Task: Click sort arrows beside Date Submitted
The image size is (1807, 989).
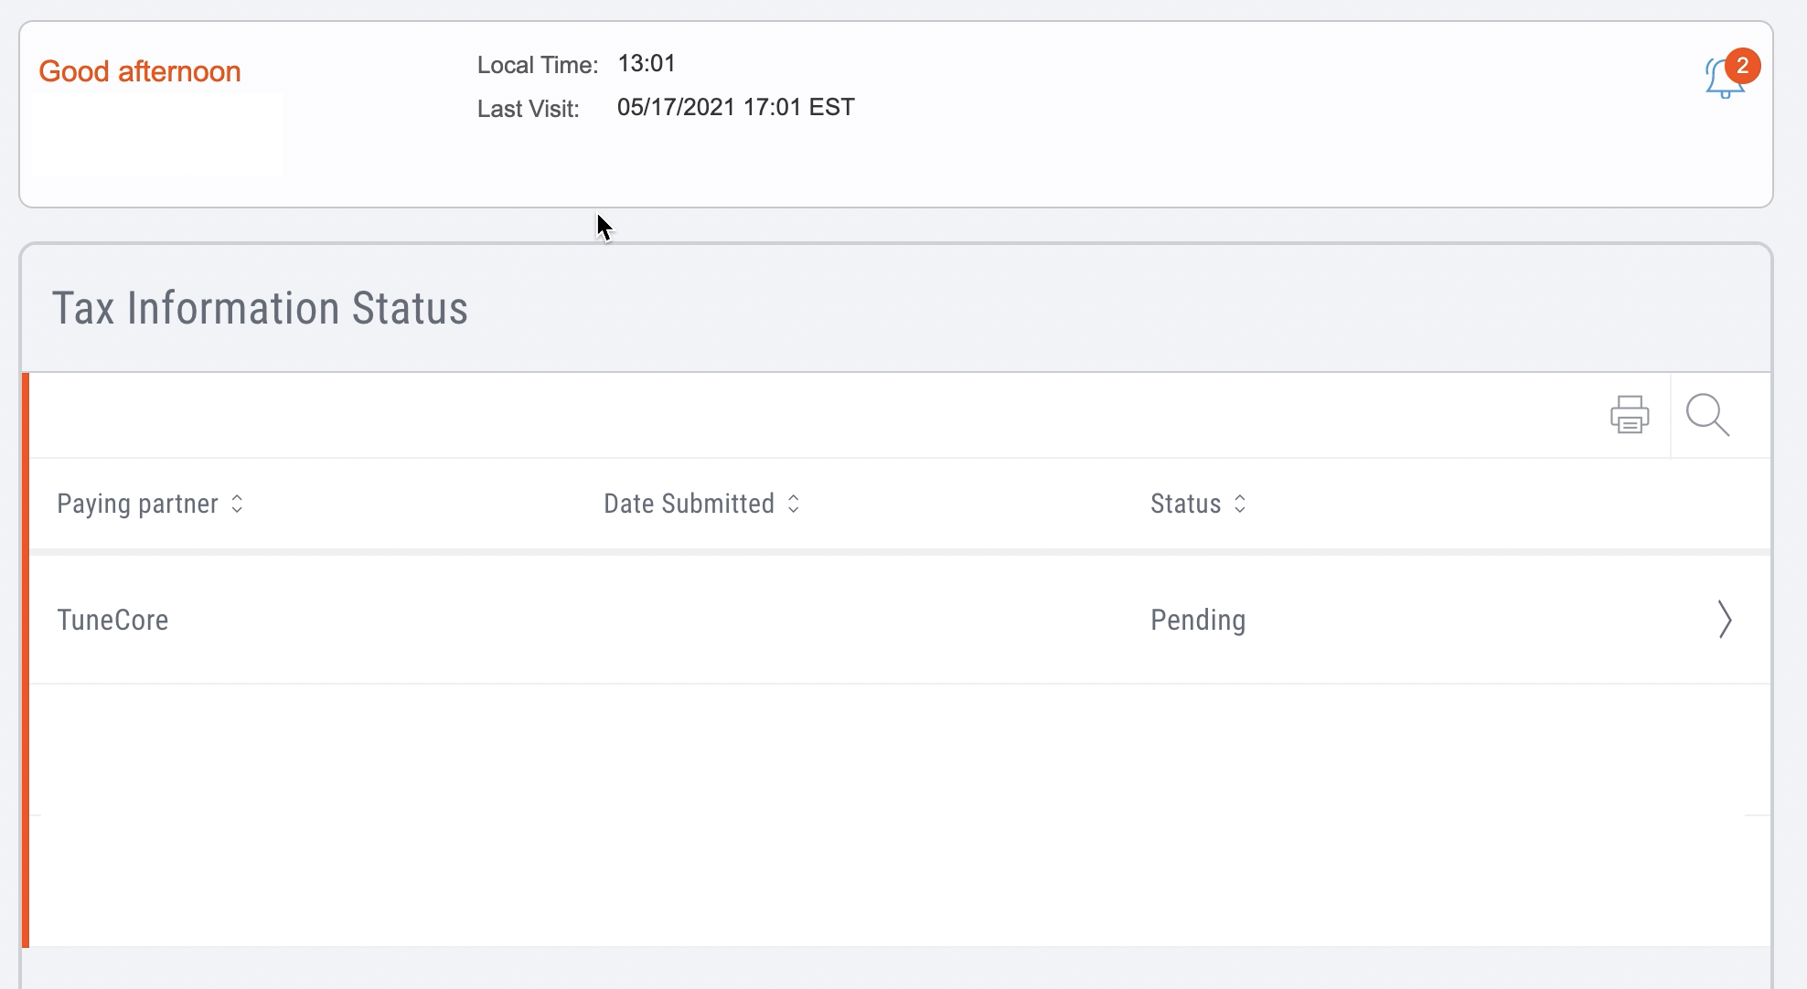Action: [x=794, y=504]
